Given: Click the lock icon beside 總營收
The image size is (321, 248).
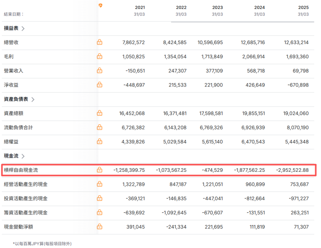Looking at the screenshot, I should [99, 42].
